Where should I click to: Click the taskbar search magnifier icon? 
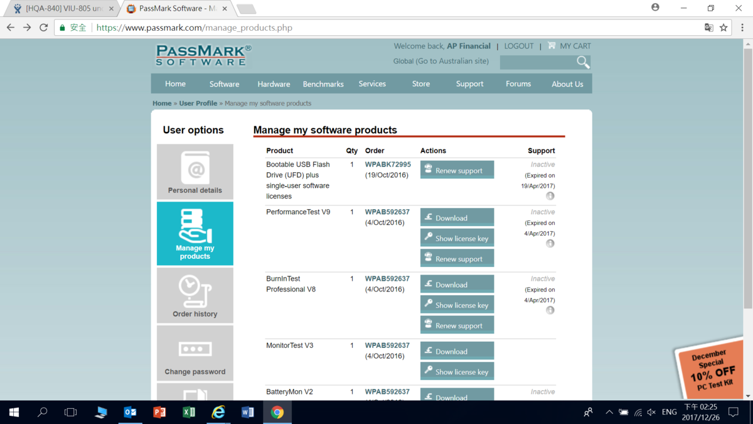[x=43, y=412]
